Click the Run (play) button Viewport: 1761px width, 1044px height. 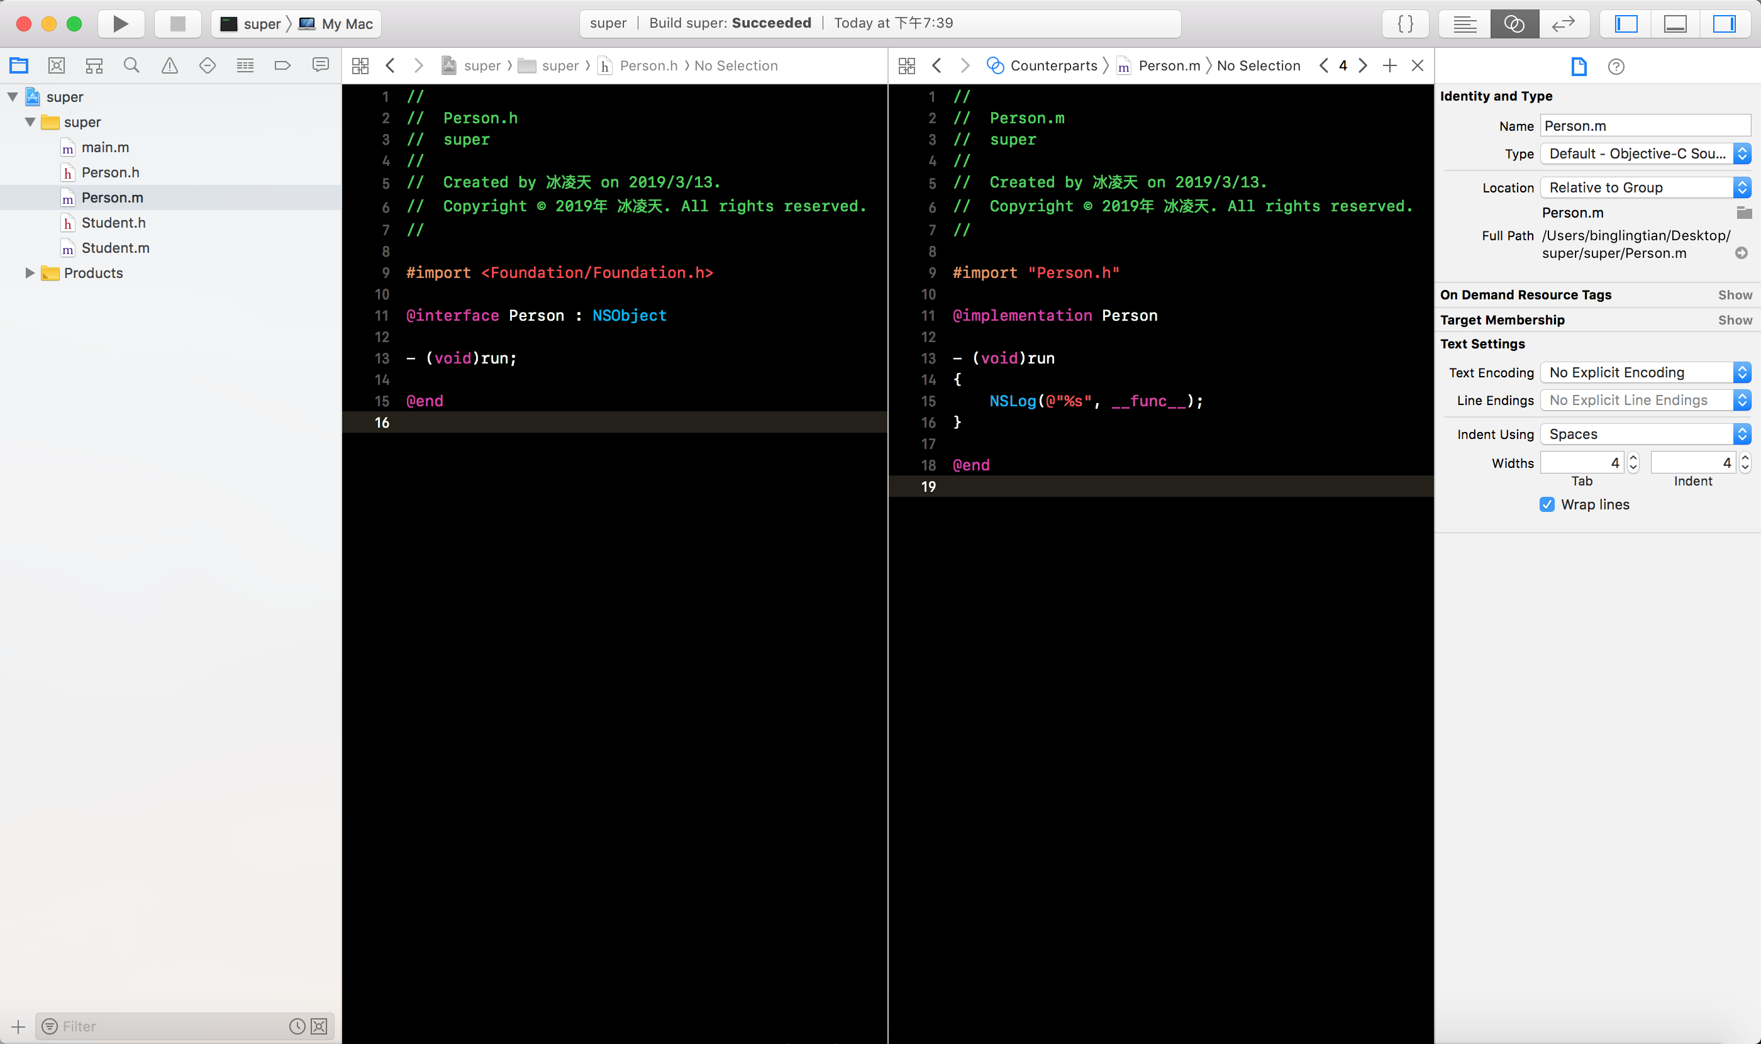(x=120, y=23)
